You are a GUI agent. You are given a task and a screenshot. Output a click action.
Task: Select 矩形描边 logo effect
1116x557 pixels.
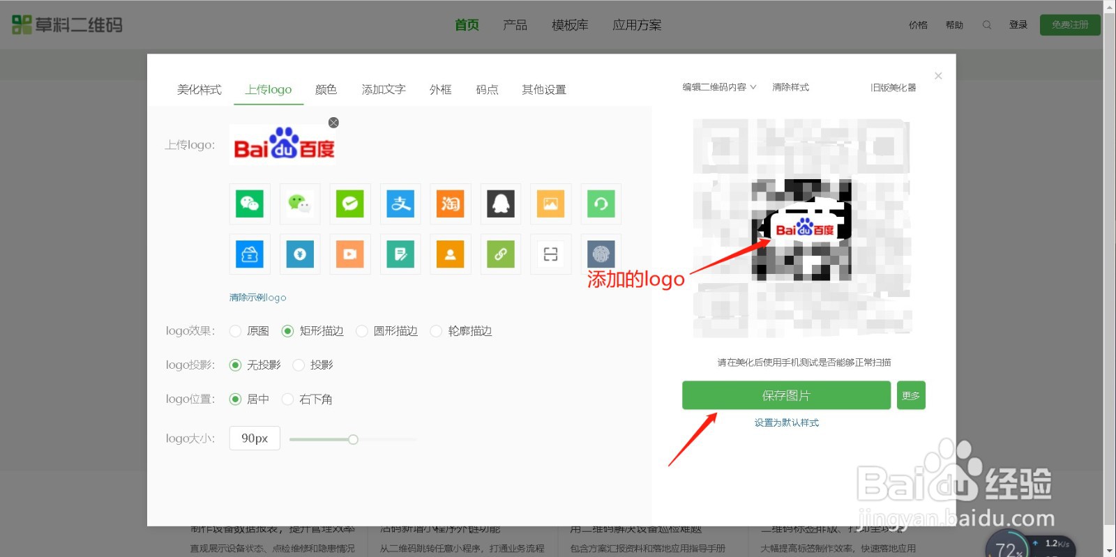click(x=287, y=331)
